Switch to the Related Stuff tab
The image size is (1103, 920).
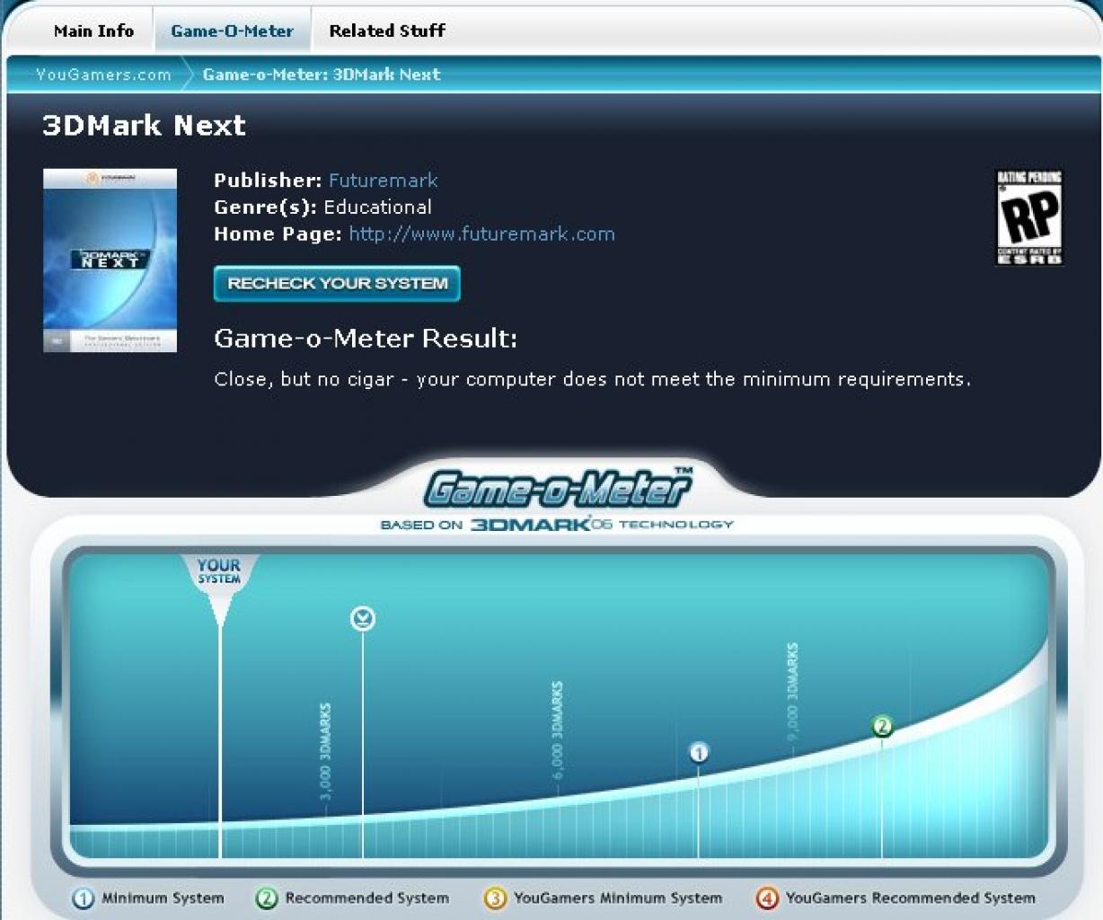point(387,31)
